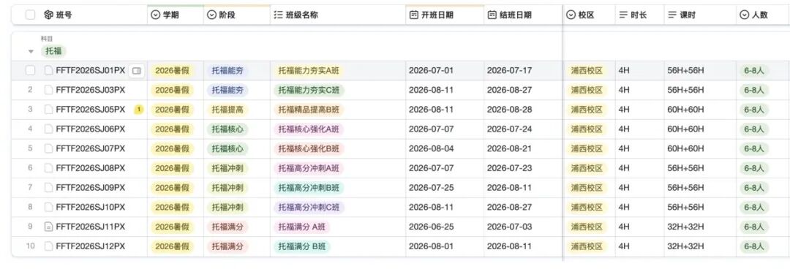Open the 开班日期 column header menu
The height and width of the screenshot is (269, 790).
[445, 15]
